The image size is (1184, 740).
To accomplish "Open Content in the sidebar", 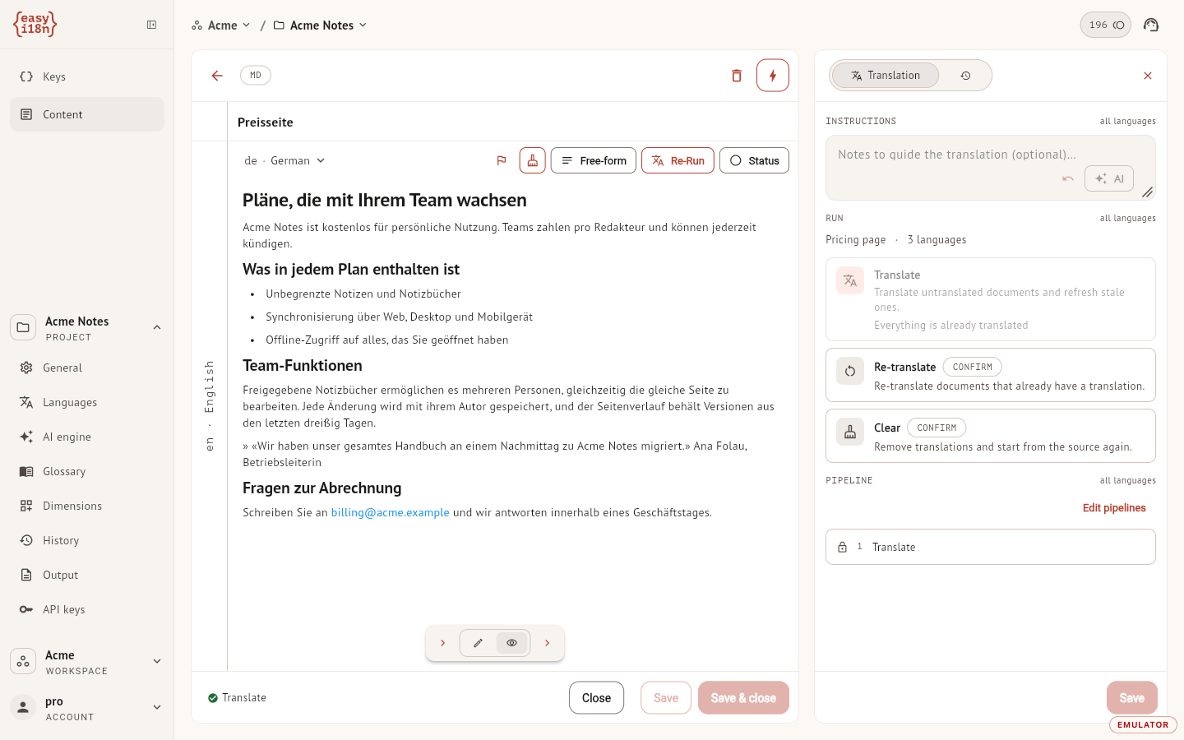I will click(87, 114).
